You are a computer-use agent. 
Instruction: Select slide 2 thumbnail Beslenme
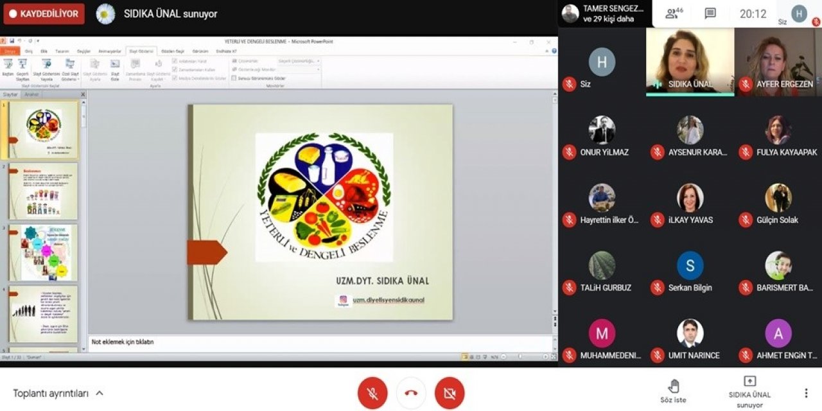click(43, 191)
